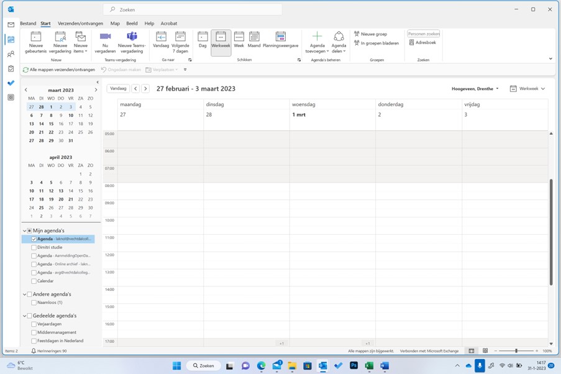Screen dimensions: 561x374
Task: Start a Nu vergaderen Teams call
Action: [105, 43]
